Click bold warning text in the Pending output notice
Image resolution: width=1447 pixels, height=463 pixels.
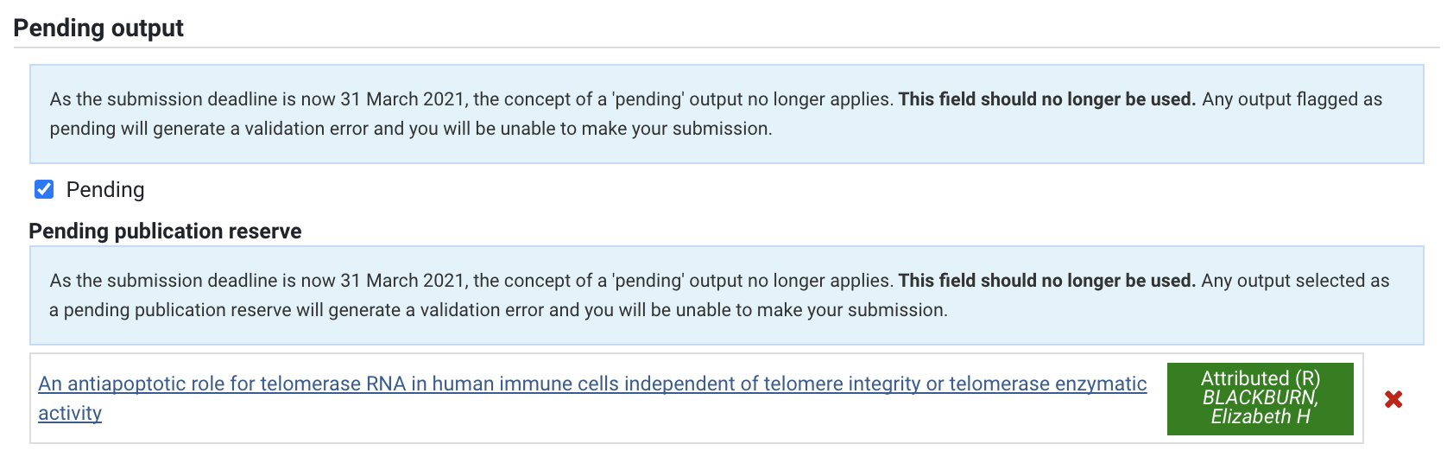tap(1046, 99)
